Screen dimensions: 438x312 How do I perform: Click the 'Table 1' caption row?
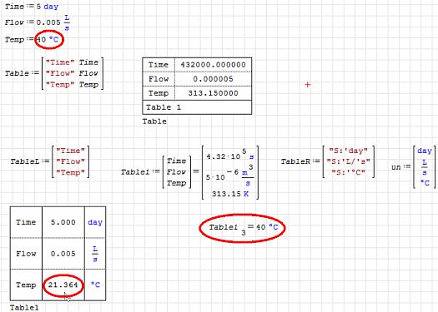197,107
